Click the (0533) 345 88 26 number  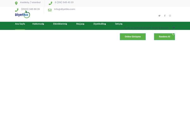[x=30, y=9]
